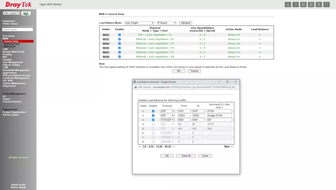Open rule 5 TCP protocol dropdown
336x190 pixels.
(167, 129)
